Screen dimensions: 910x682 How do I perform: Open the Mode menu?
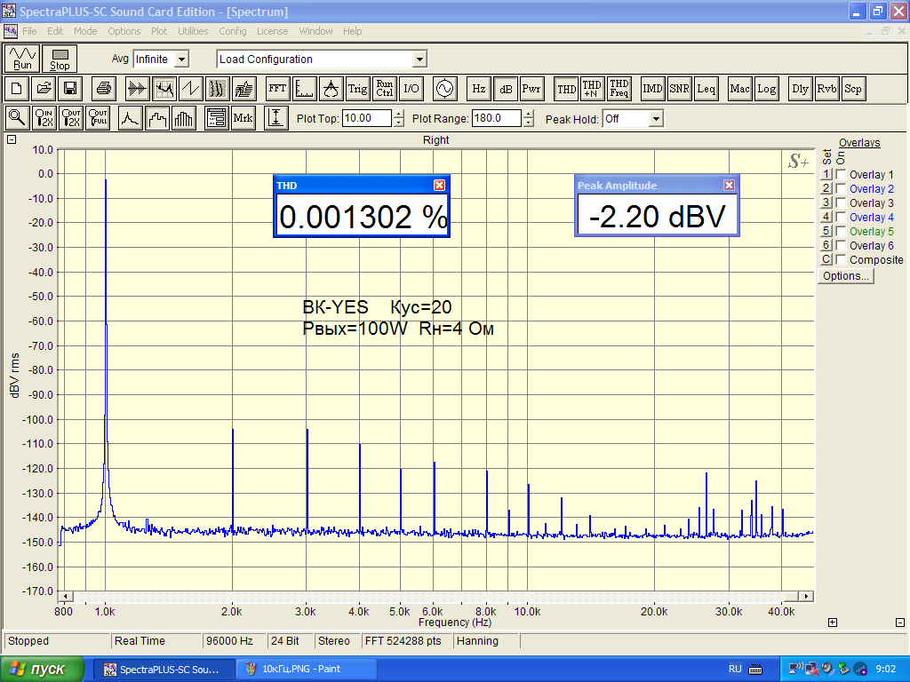(x=85, y=31)
